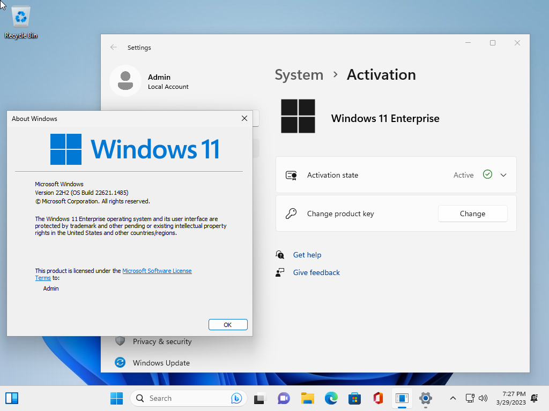Image resolution: width=549 pixels, height=411 pixels.
Task: Open the Get help link
Action: click(x=307, y=255)
